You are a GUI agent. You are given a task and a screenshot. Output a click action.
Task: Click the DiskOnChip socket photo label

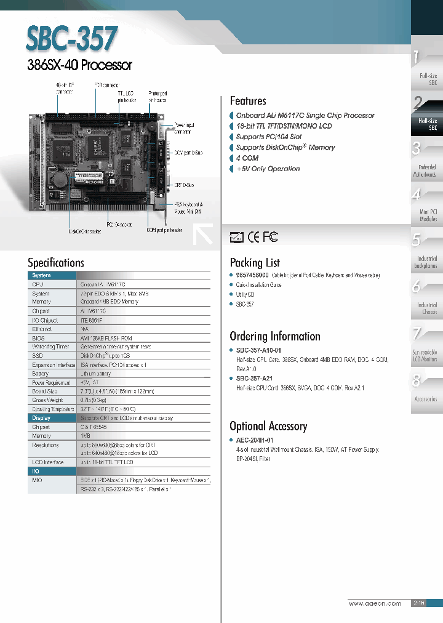coord(85,231)
